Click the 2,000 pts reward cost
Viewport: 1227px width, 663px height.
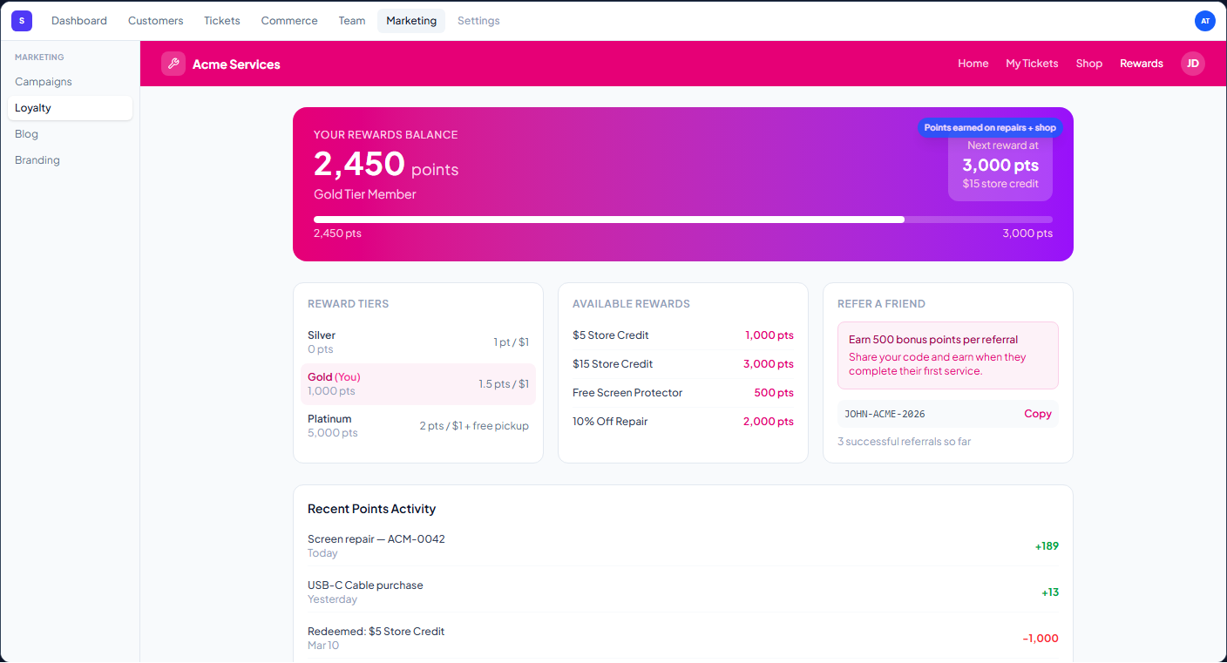click(x=769, y=422)
